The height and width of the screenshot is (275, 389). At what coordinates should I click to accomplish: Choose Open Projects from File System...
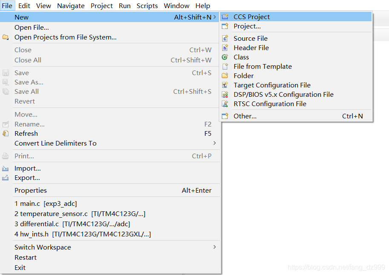tap(110, 37)
